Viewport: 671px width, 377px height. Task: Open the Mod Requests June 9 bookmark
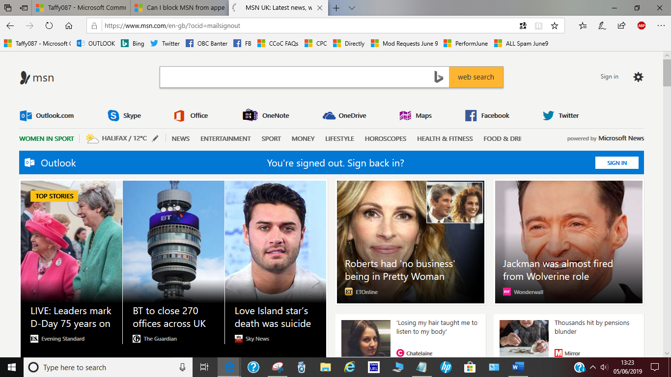[404, 43]
